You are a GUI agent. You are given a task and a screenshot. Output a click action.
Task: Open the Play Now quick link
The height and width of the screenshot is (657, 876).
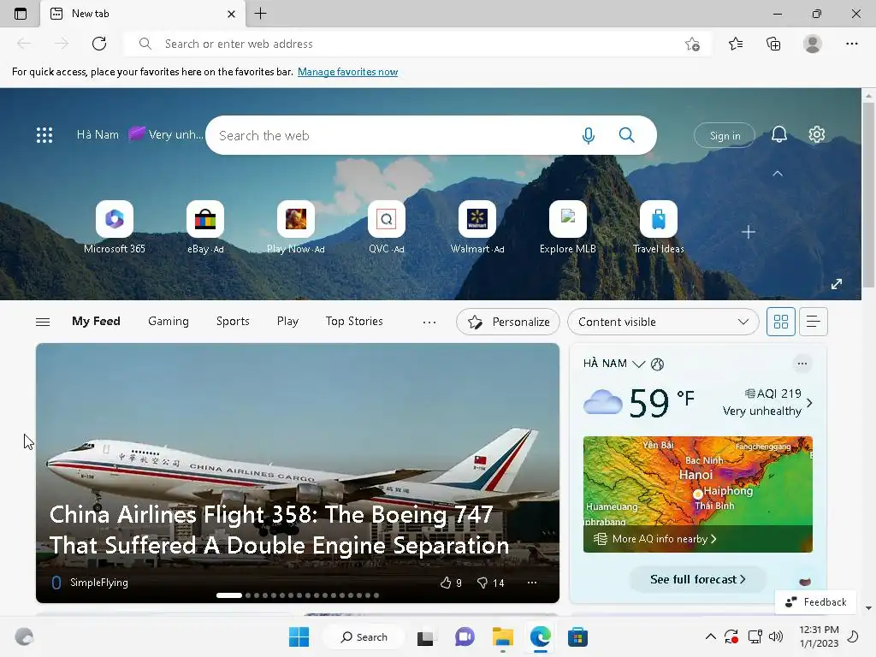coord(295,228)
